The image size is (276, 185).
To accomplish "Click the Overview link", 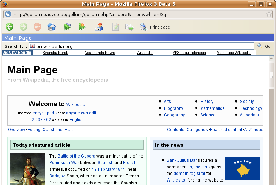I will pos(16,130).
